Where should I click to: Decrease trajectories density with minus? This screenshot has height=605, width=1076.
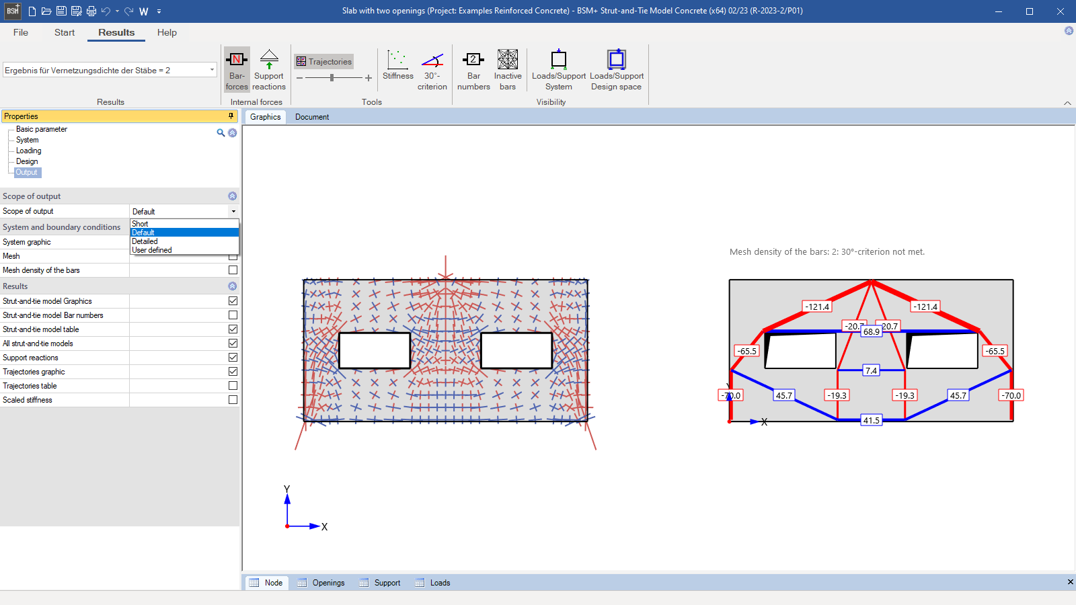tap(300, 78)
